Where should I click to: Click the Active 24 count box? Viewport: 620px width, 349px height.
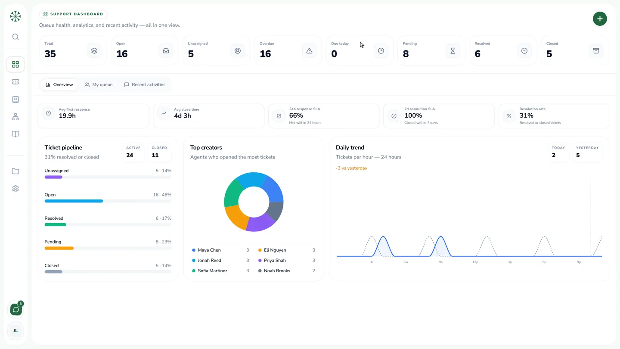(133, 153)
